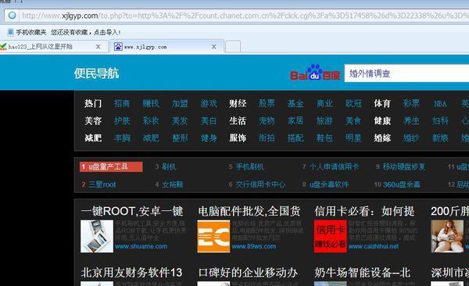Click hot search 3 刷机
469x286 pixels.
pos(169,166)
